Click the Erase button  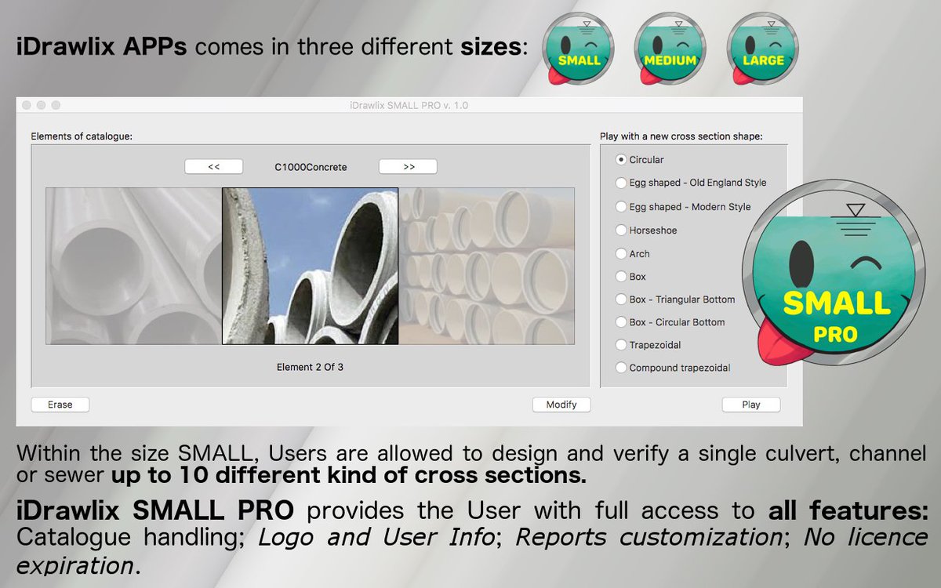pos(60,405)
